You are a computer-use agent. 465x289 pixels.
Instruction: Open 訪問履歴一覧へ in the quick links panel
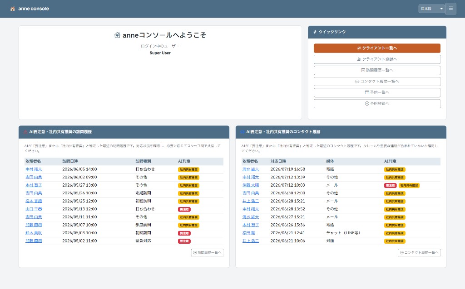(377, 70)
